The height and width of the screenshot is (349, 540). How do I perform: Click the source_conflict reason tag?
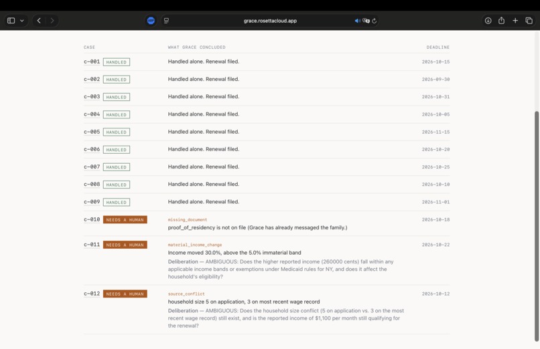pos(186,294)
